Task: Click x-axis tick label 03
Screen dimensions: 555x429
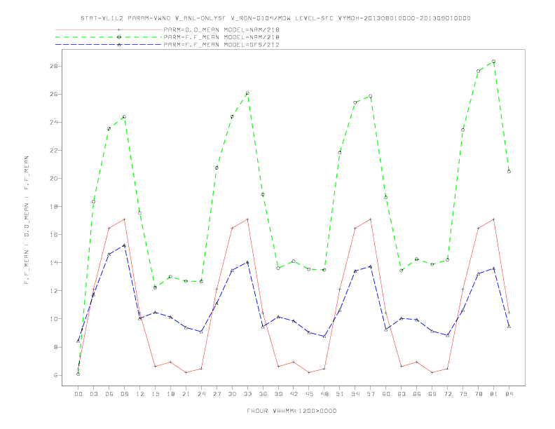Action: click(94, 394)
